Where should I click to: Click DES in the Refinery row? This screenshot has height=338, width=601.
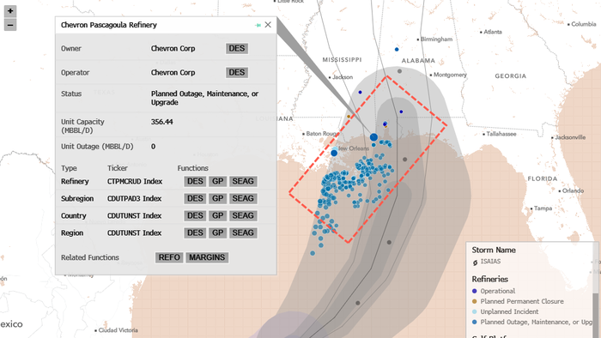click(195, 182)
